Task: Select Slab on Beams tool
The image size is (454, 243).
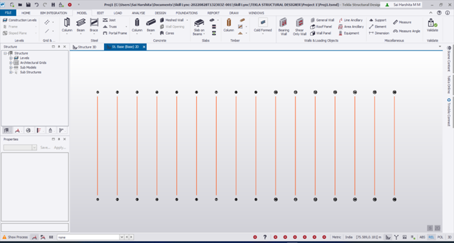Action: [199, 27]
